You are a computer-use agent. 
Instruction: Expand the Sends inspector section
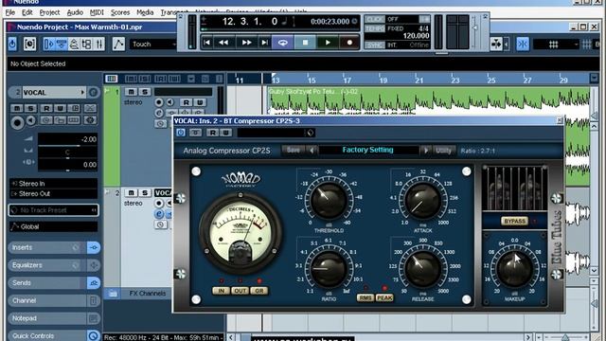(46, 283)
